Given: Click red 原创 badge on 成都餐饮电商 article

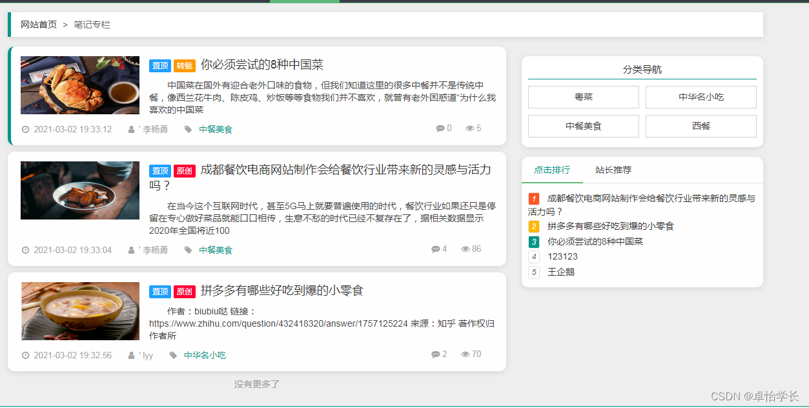Looking at the screenshot, I should [x=185, y=171].
